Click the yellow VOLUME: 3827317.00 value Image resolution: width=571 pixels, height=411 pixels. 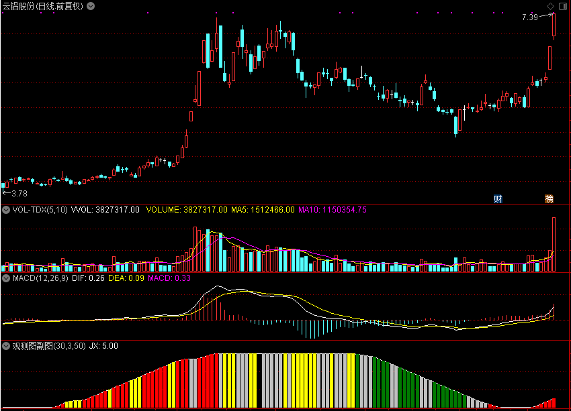coord(187,210)
